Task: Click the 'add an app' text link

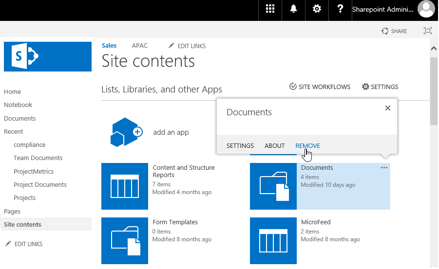Action: pyautogui.click(x=171, y=132)
